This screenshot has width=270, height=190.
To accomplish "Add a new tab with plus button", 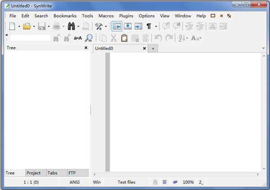I will click(153, 49).
